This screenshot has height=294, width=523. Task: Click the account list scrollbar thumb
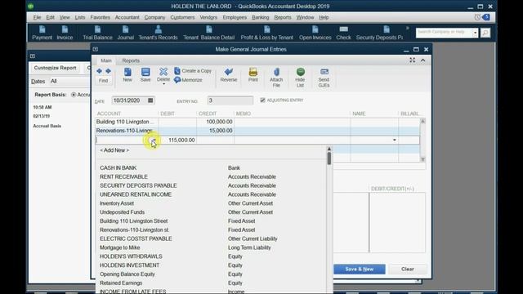point(329,158)
